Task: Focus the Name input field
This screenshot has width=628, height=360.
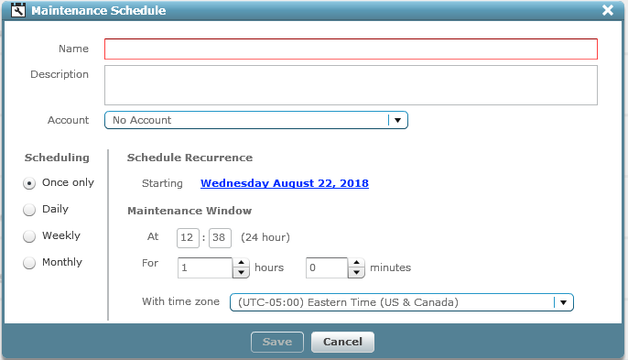Action: (351, 49)
